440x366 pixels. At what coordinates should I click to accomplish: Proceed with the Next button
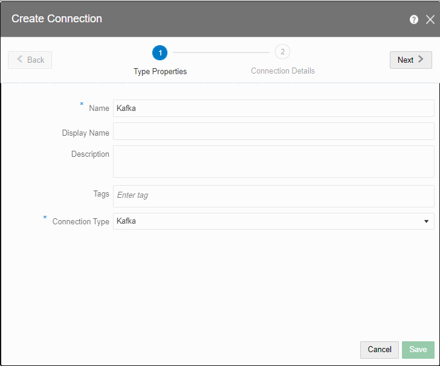410,60
